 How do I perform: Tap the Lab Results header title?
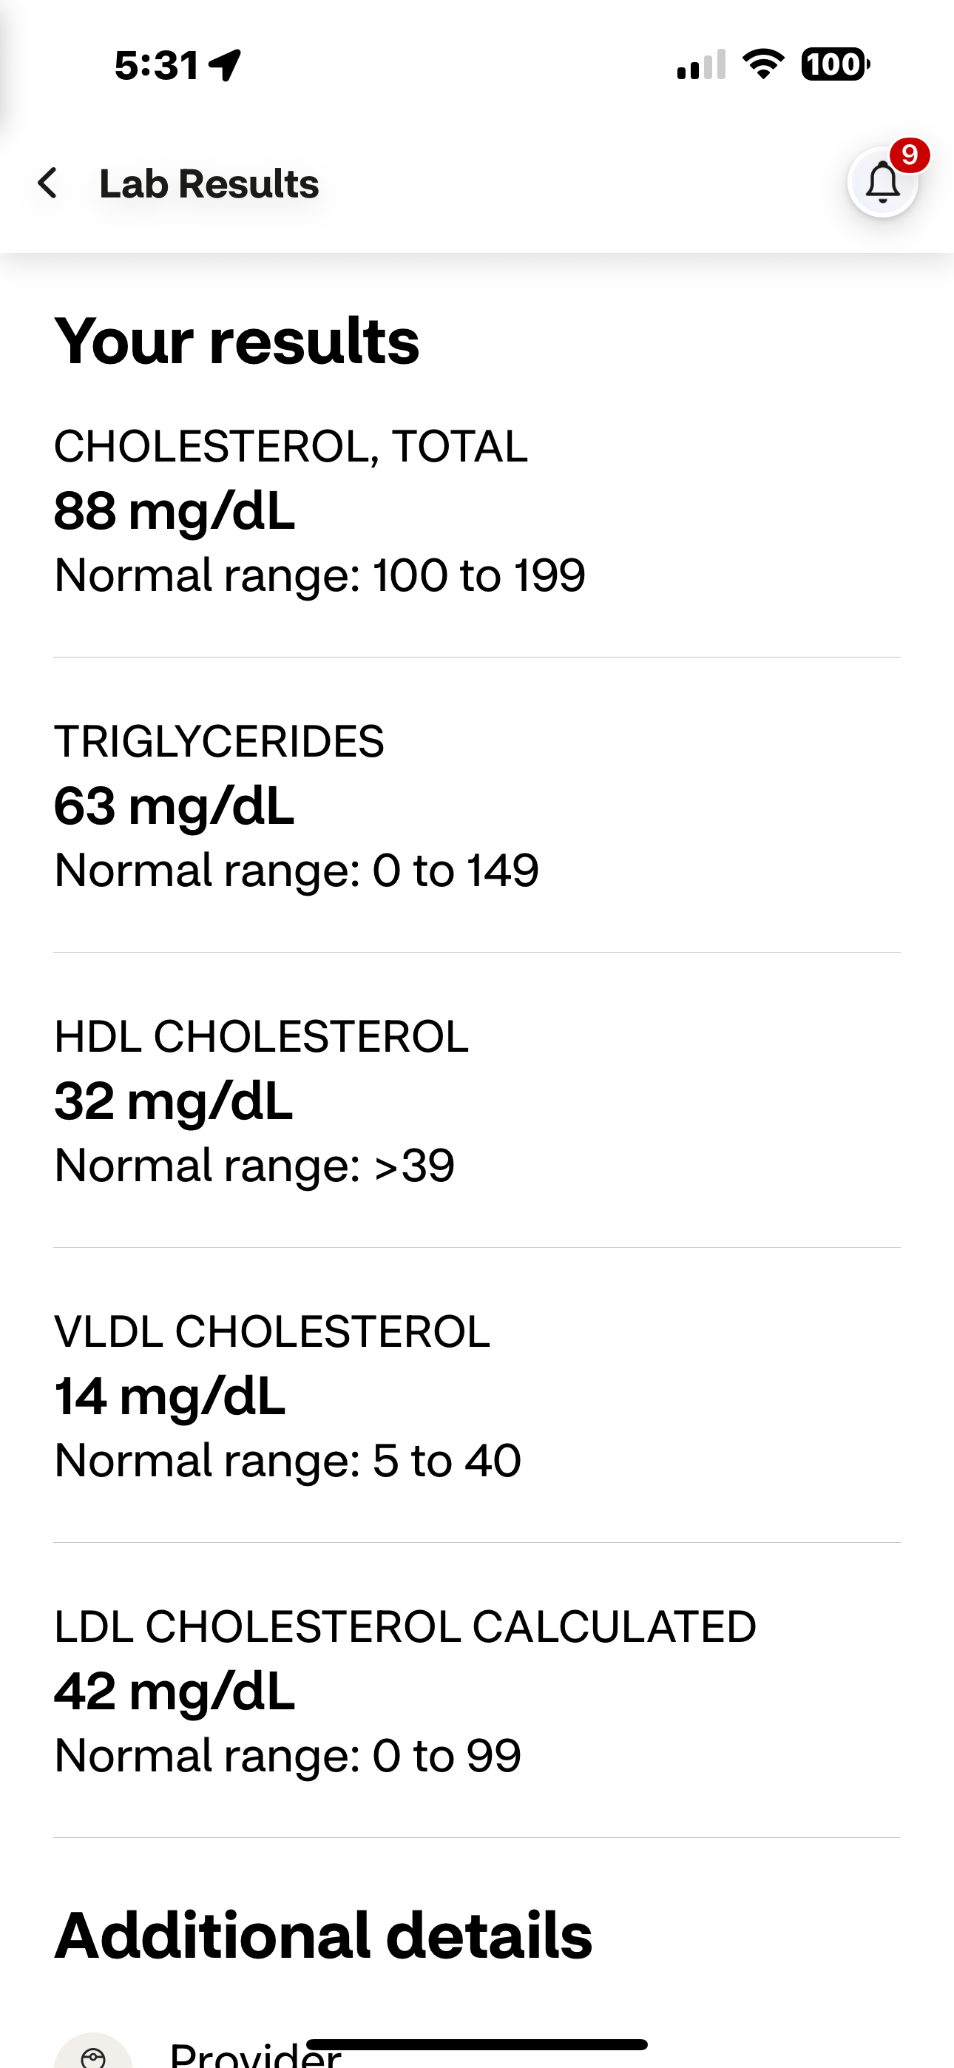pyautogui.click(x=209, y=184)
